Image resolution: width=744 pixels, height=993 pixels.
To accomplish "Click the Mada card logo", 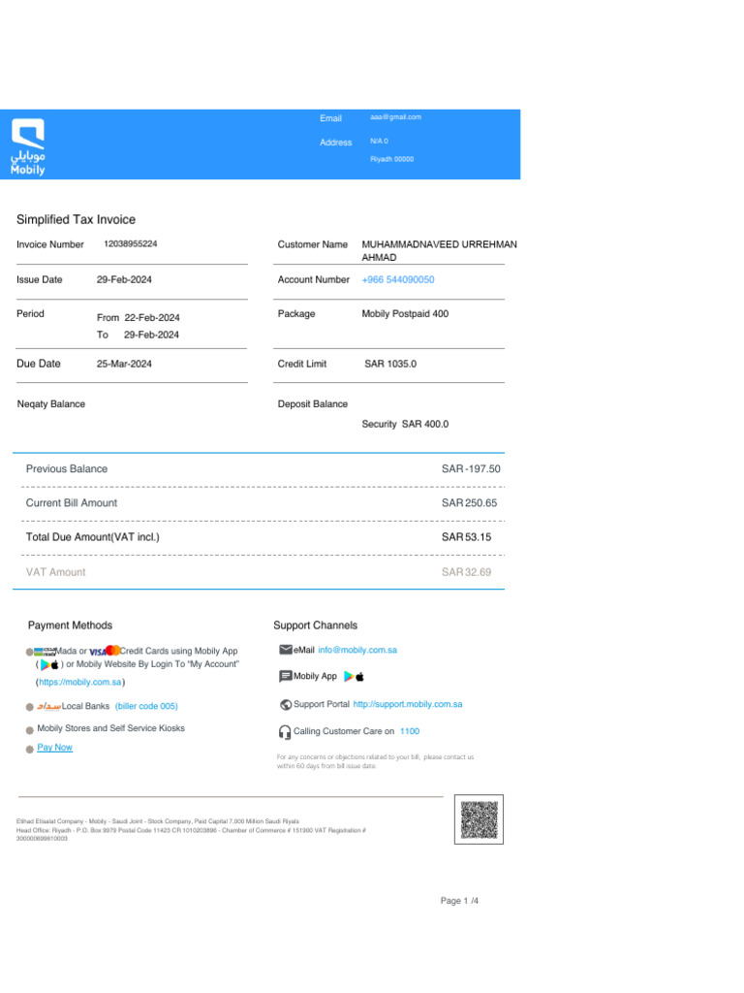I will tap(45, 652).
